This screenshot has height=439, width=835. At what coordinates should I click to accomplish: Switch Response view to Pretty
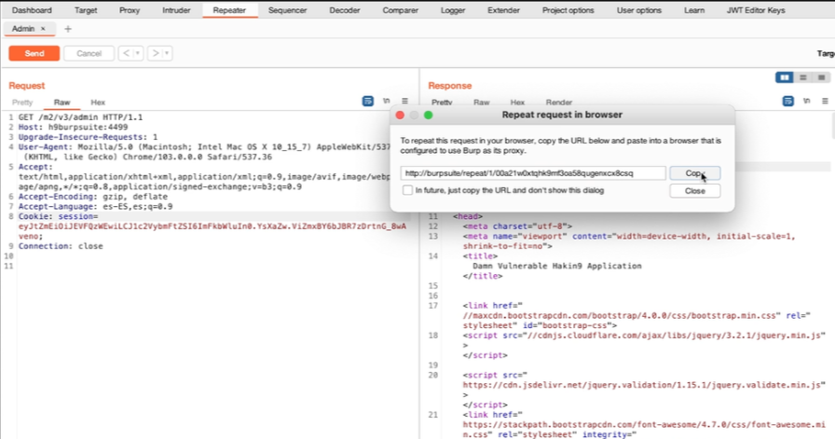coord(442,103)
